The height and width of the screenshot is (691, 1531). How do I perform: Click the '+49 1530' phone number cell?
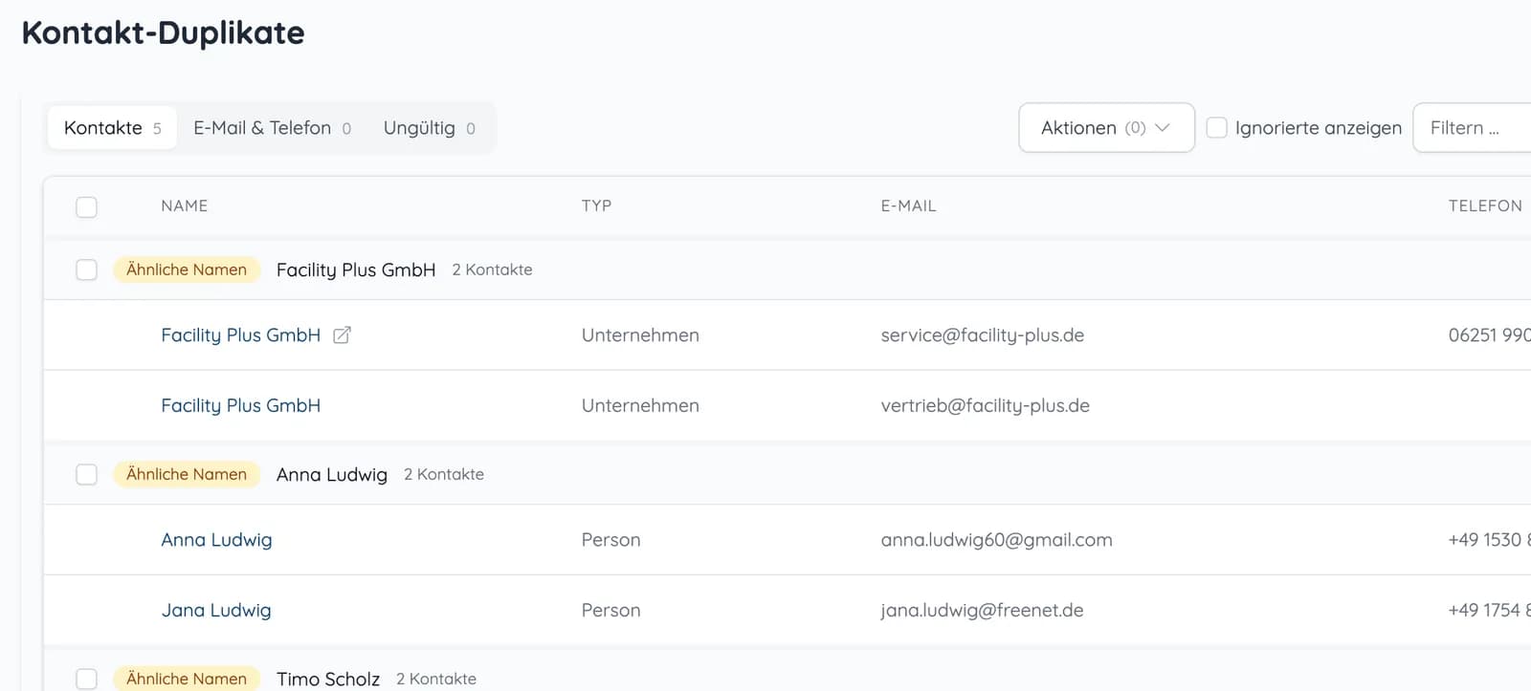(x=1489, y=540)
